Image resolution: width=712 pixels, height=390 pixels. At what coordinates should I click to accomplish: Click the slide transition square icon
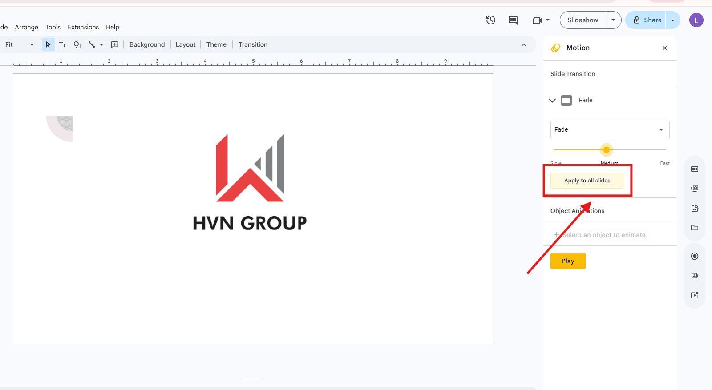pyautogui.click(x=566, y=101)
